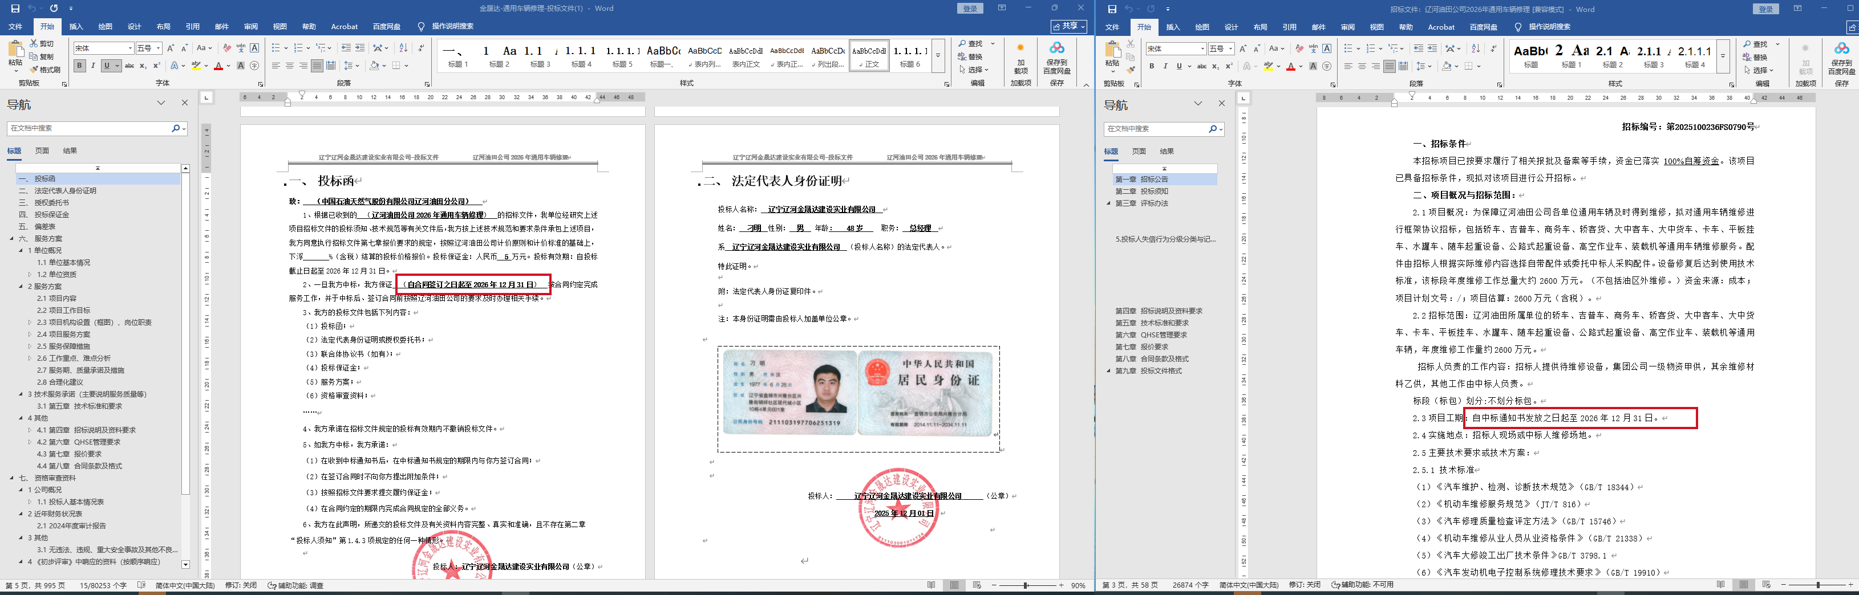
Task: Click Format Painter (格式刷) in left Word window
Action: [x=44, y=70]
